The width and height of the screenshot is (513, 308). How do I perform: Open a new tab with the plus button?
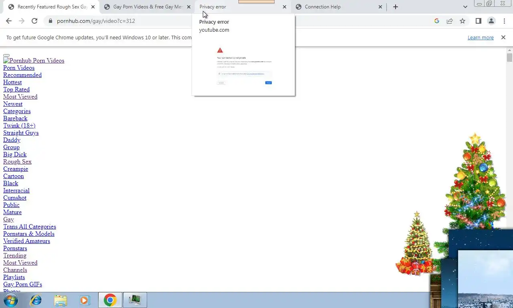pos(396,7)
